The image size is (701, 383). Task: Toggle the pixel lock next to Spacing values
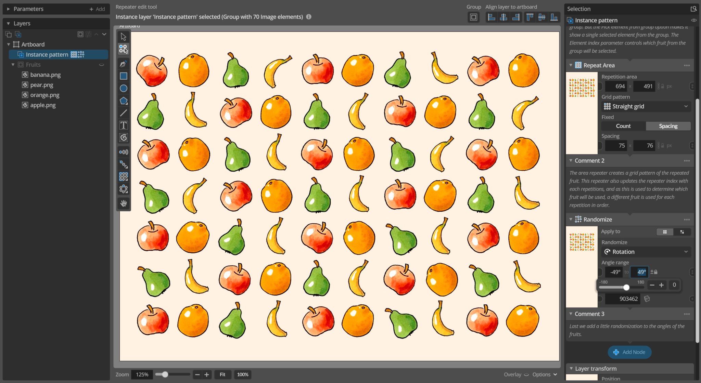tap(662, 145)
